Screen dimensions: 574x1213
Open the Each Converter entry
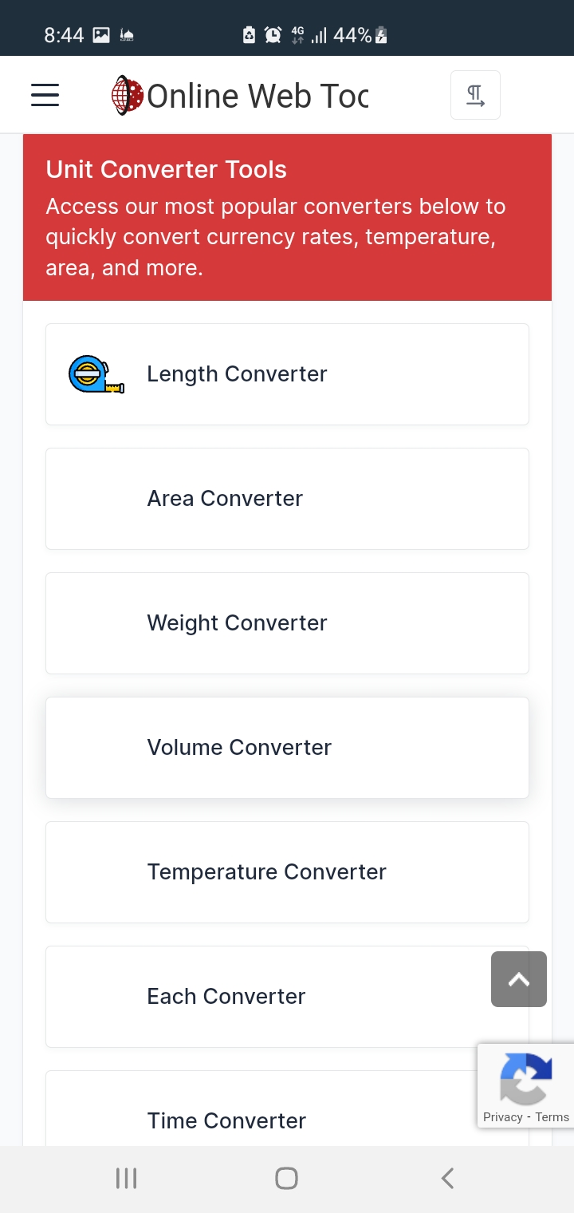(263, 997)
